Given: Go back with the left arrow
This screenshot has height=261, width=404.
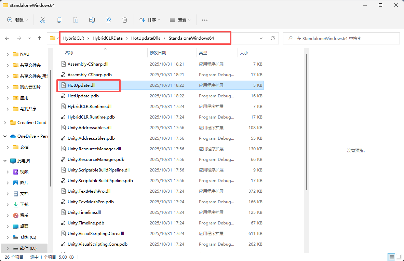Looking at the screenshot, I should (7, 38).
